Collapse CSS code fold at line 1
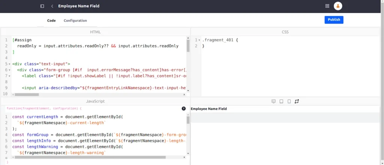This screenshot has width=384, height=165. [x=199, y=40]
